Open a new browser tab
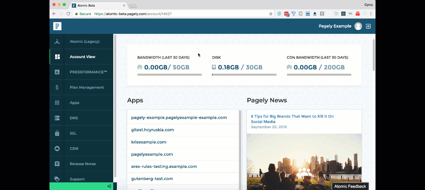The width and height of the screenshot is (425, 190). point(133,6)
